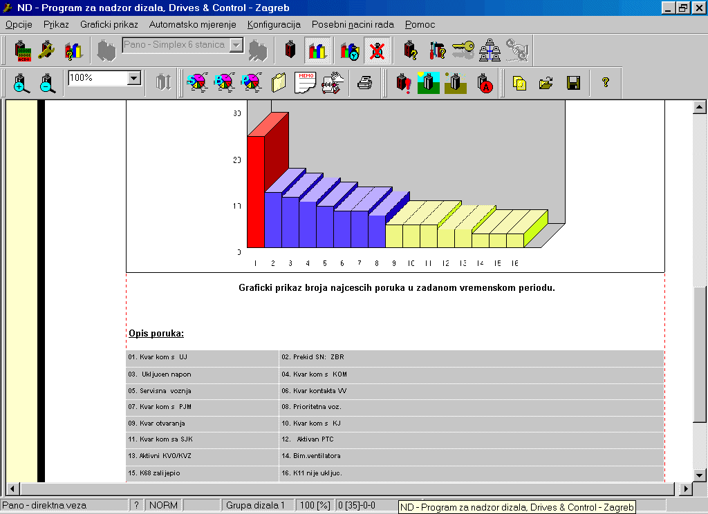Click the yellow question mark help button
Viewport: 708px width, 514px height.
[x=606, y=83]
